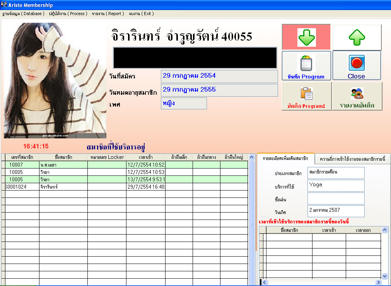The height and width of the screenshot is (286, 391).
Task: Open the ฐานข้อมูล (Database) menu
Action: [23, 14]
